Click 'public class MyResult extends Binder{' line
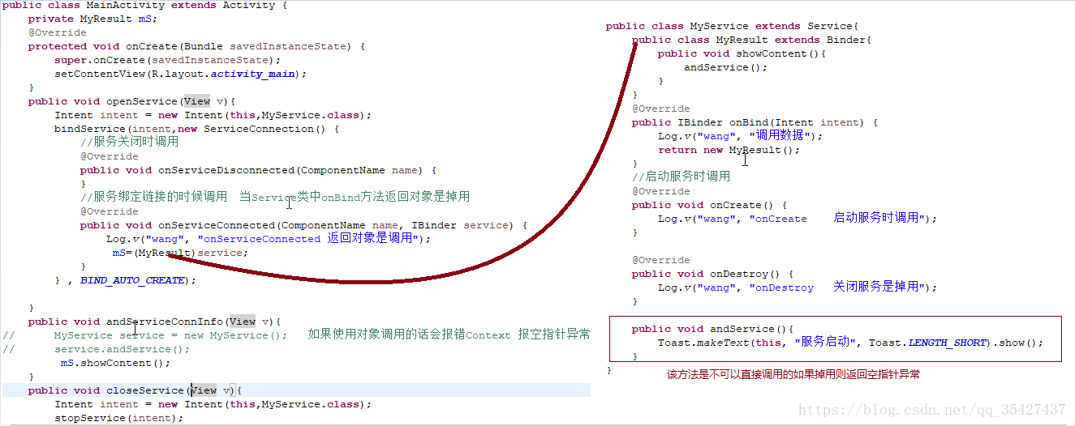 point(751,40)
